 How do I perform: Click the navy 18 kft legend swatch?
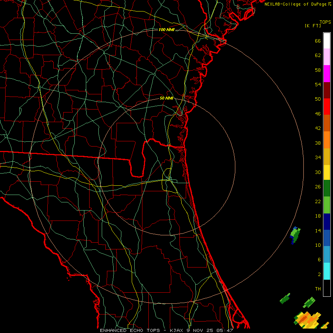coord(327,222)
